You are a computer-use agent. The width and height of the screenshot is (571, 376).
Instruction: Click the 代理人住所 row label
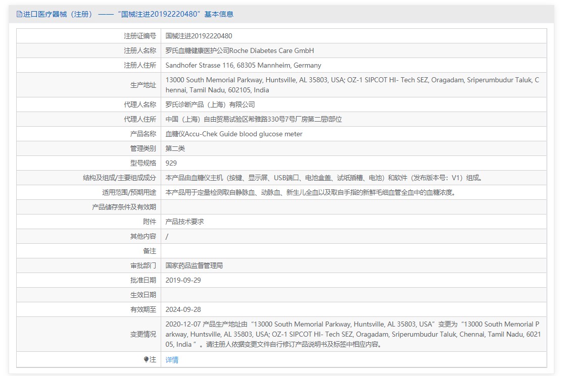click(x=140, y=119)
